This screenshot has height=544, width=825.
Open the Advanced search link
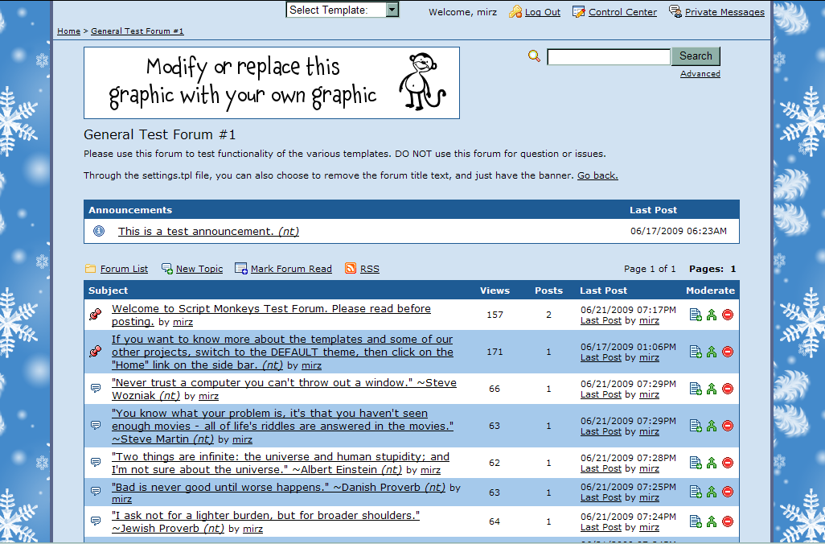pyautogui.click(x=700, y=74)
